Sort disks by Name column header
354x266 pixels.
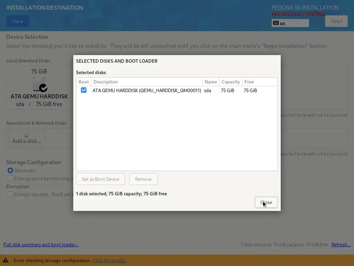[x=211, y=82]
